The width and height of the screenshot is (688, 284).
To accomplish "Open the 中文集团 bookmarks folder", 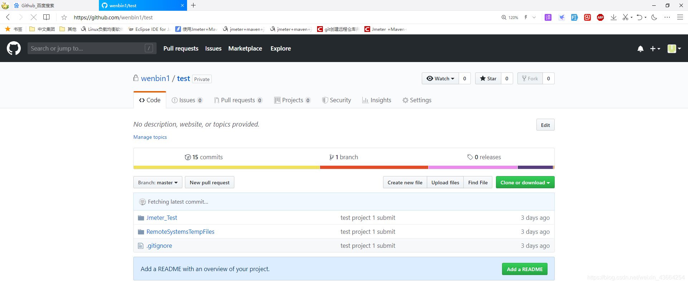I will pyautogui.click(x=42, y=29).
